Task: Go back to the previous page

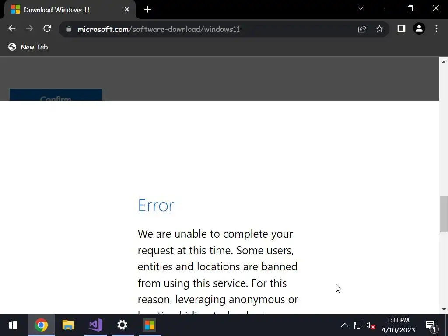Action: pyautogui.click(x=12, y=28)
